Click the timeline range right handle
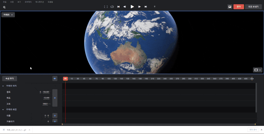The height and width of the screenshot is (134, 264). [255, 124]
